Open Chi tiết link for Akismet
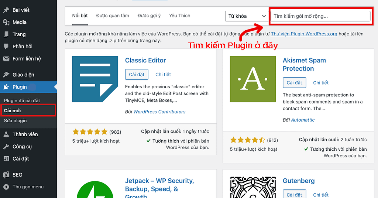This screenshot has width=378, height=198. coord(321,83)
